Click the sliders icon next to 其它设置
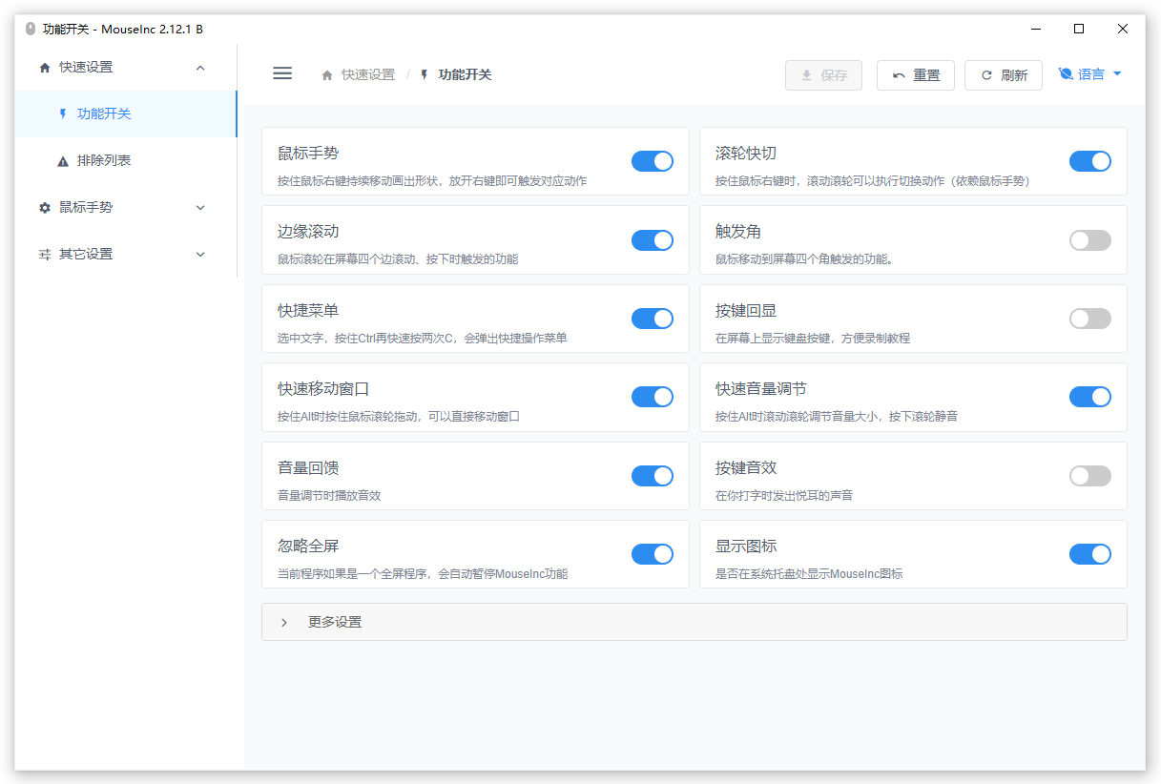The width and height of the screenshot is (1161, 784). (x=44, y=254)
